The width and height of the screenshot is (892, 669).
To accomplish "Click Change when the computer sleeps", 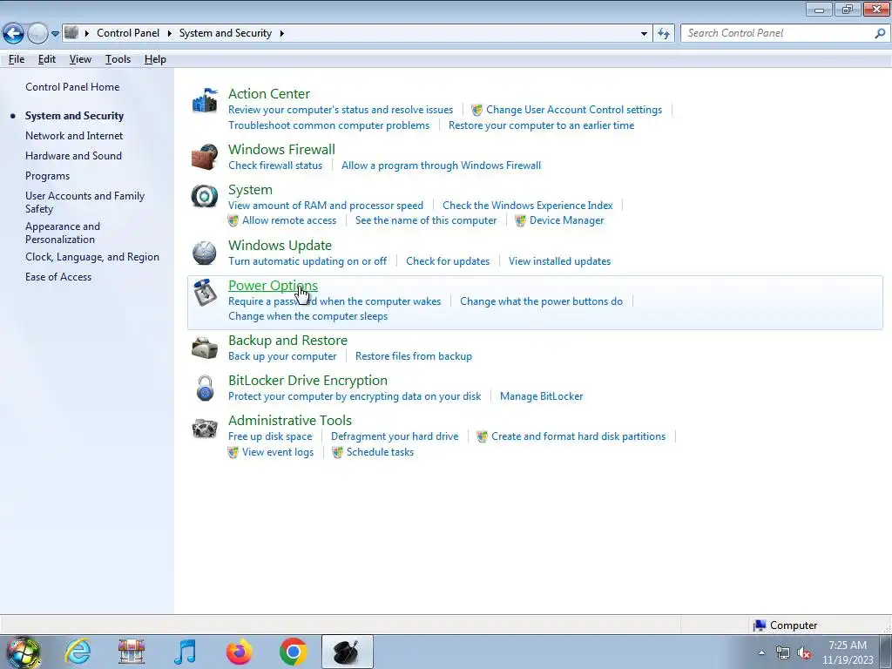I will tap(307, 316).
